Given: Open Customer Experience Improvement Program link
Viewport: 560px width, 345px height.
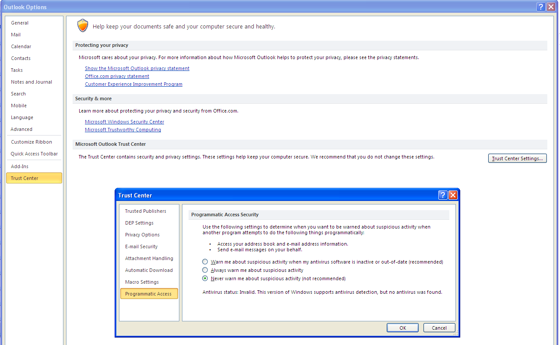Looking at the screenshot, I should click(133, 84).
